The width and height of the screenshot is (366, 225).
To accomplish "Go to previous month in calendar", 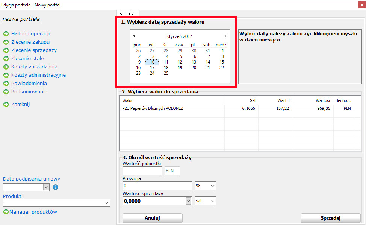I will (x=134, y=36).
